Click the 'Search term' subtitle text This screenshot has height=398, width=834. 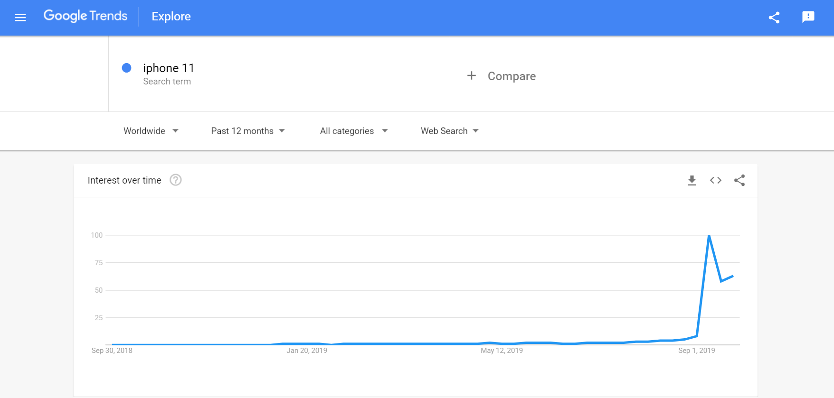pyautogui.click(x=167, y=82)
